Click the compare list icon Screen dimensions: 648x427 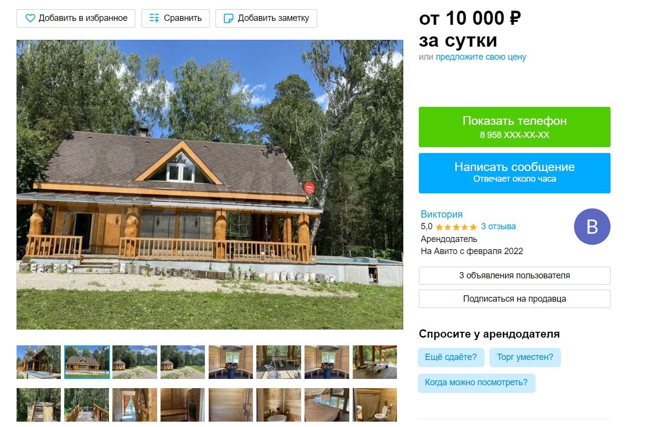[154, 18]
